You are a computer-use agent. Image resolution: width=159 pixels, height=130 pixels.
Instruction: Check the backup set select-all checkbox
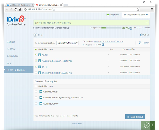click(36, 86)
